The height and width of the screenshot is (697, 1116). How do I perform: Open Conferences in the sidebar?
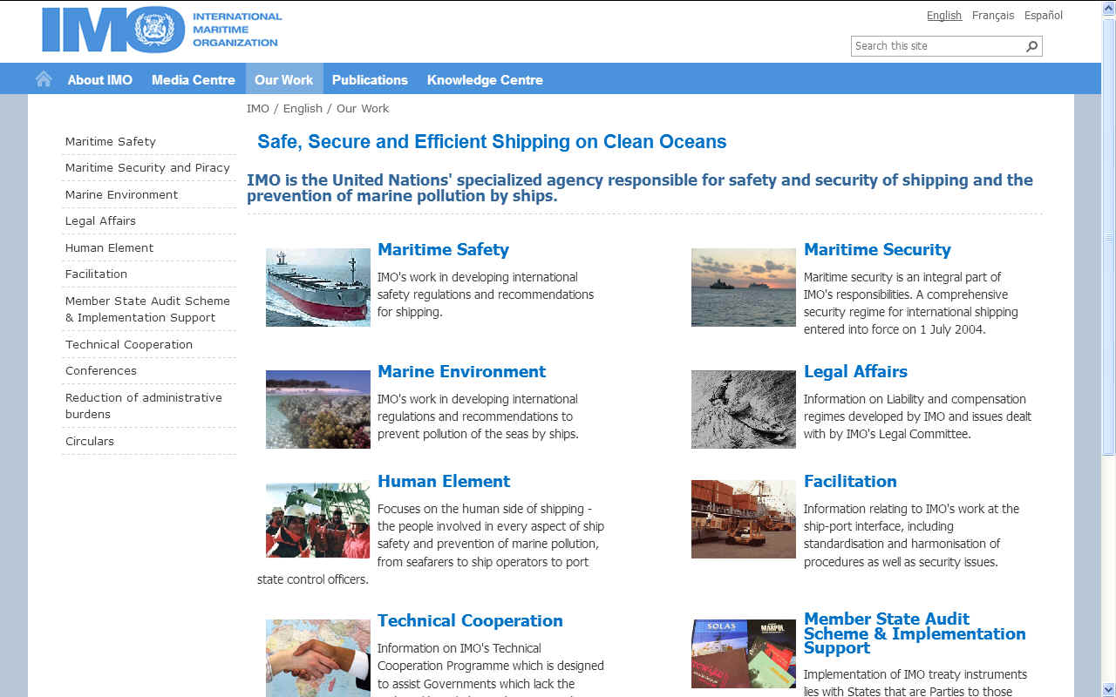(101, 371)
